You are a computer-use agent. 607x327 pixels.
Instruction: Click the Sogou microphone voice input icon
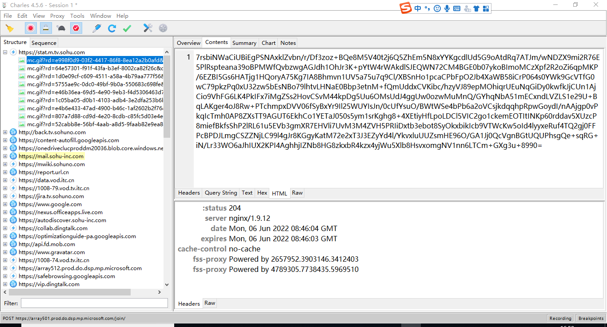(x=447, y=8)
